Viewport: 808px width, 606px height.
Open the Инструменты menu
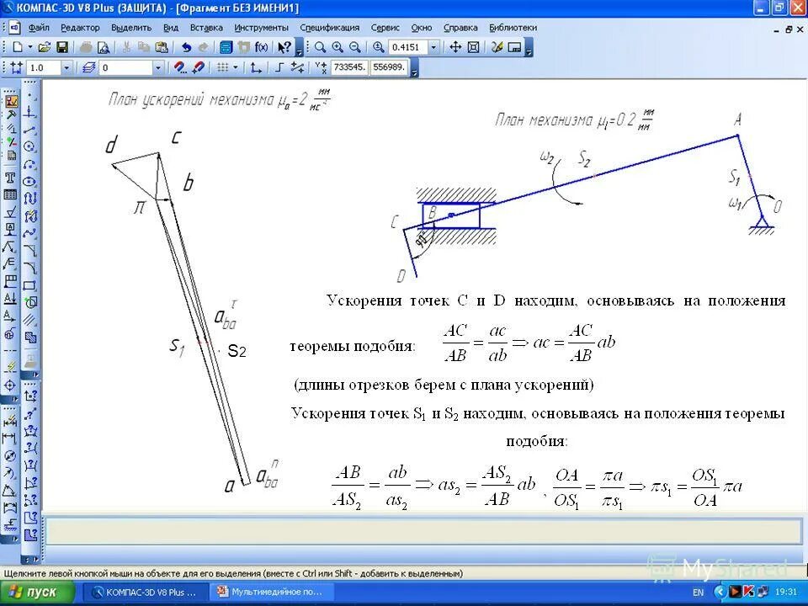pos(261,28)
